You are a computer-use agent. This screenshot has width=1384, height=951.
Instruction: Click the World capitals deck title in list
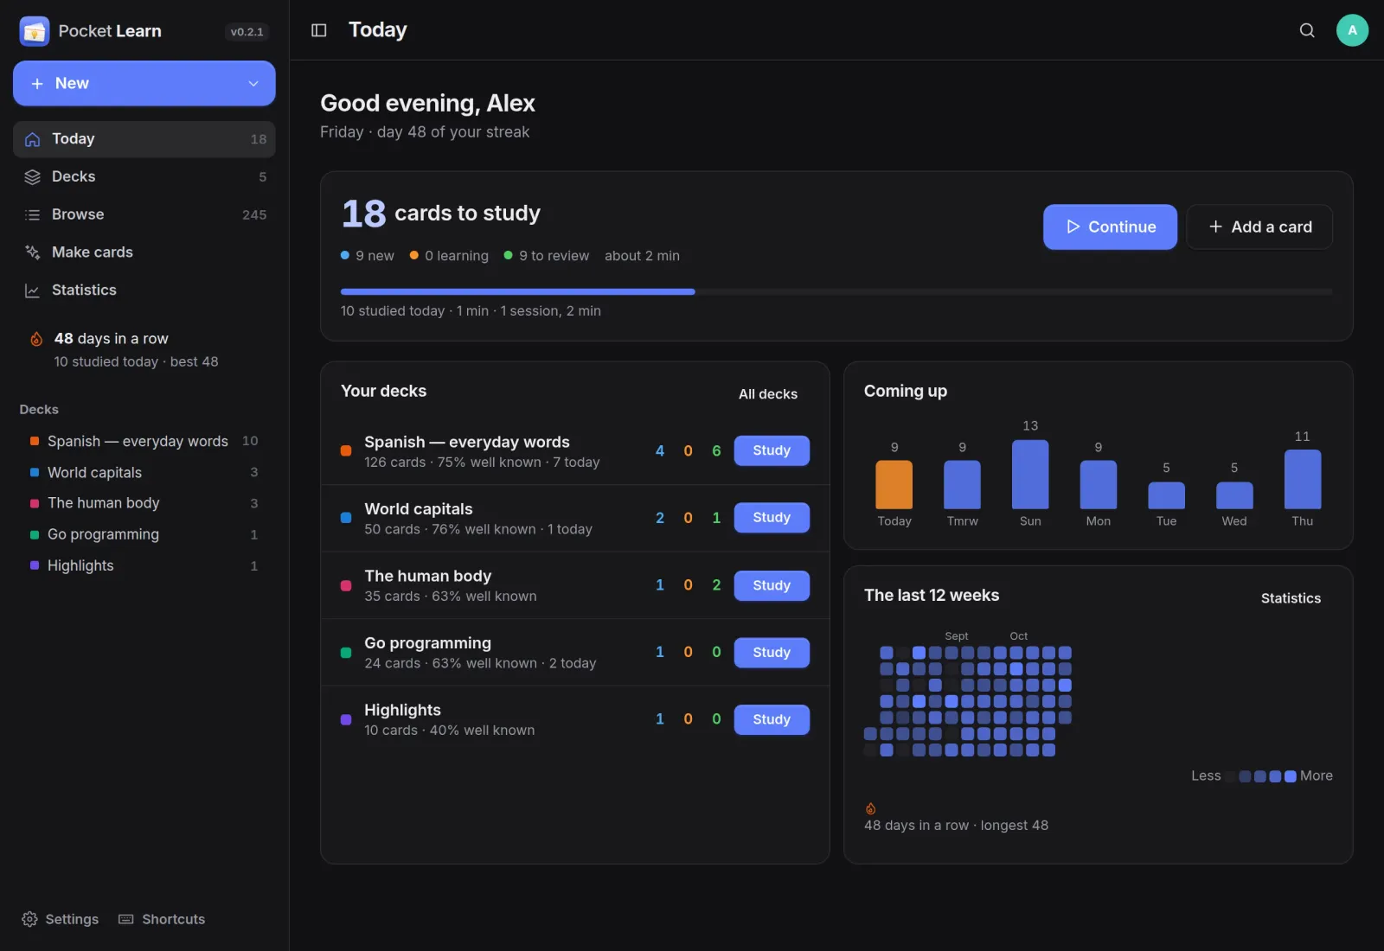click(419, 509)
